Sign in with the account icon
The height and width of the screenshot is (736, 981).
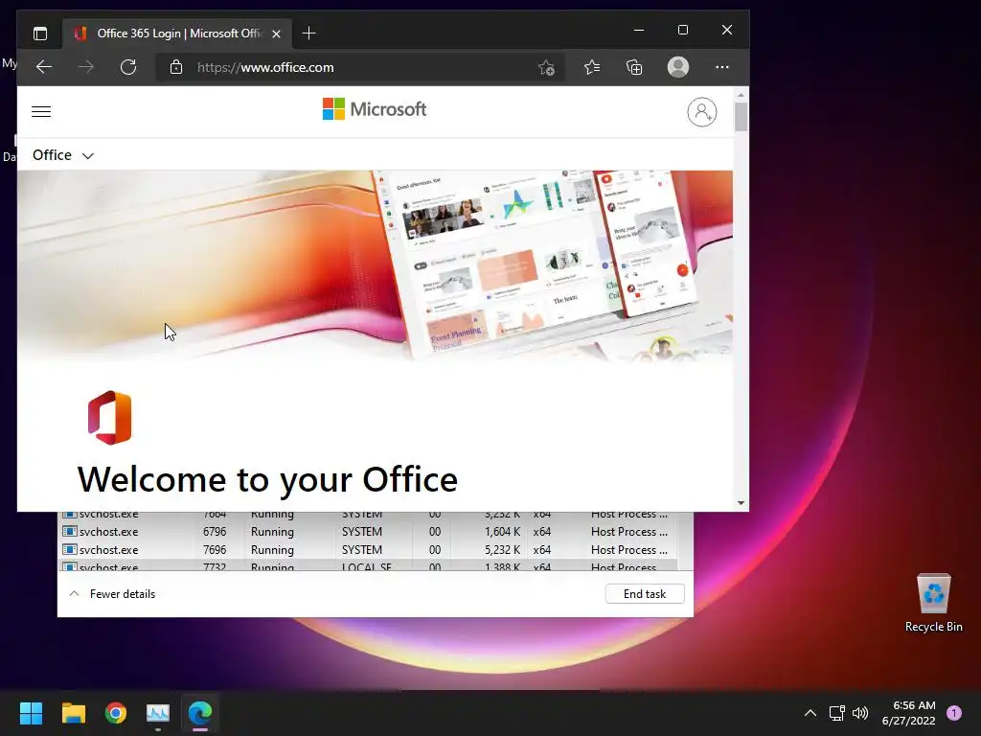click(x=702, y=112)
